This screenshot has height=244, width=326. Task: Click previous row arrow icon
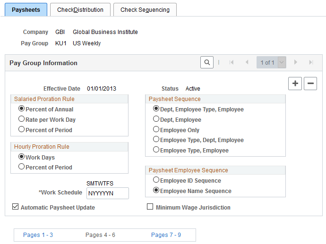click(x=247, y=62)
